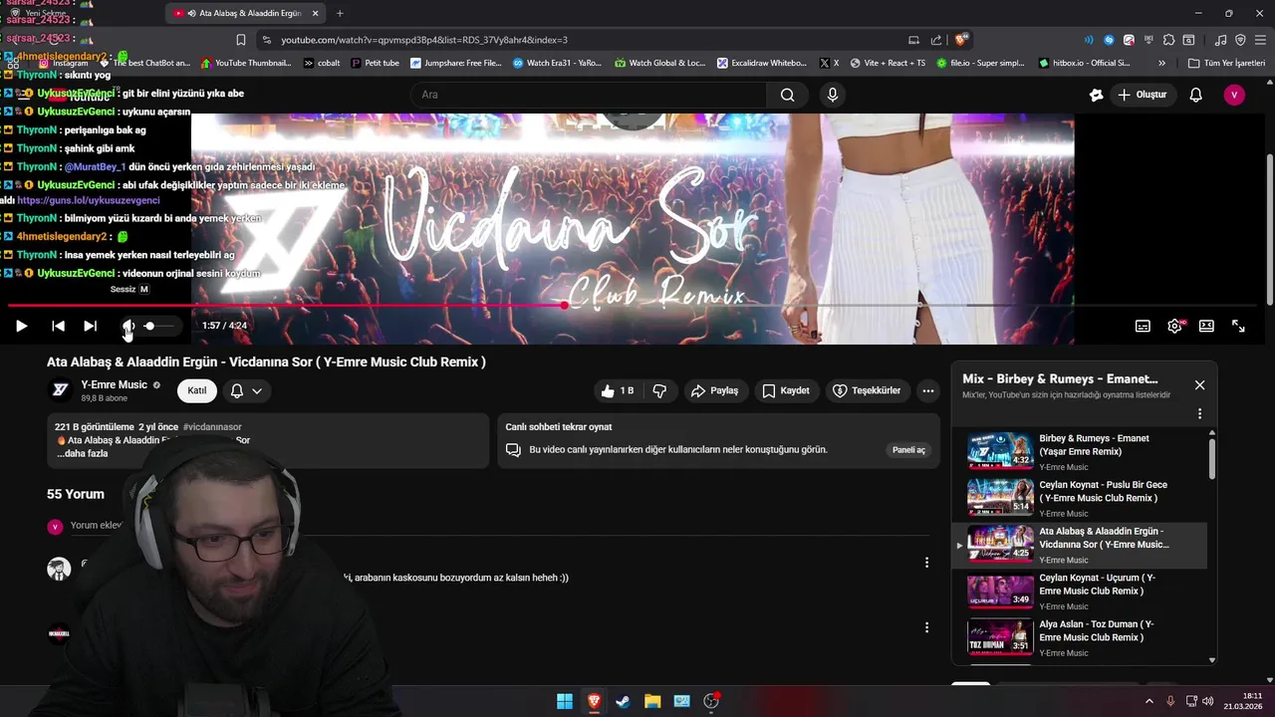Open the Y-Emre Music channel link
This screenshot has width=1275, height=717.
pyautogui.click(x=114, y=384)
